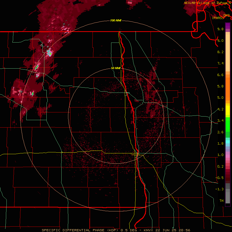Click the 6.6 color scale value
This screenshot has height=232, width=232.
tap(220, 75)
